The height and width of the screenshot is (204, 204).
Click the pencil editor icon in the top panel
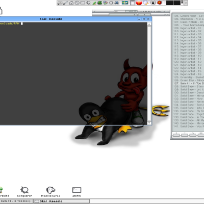point(65,3)
